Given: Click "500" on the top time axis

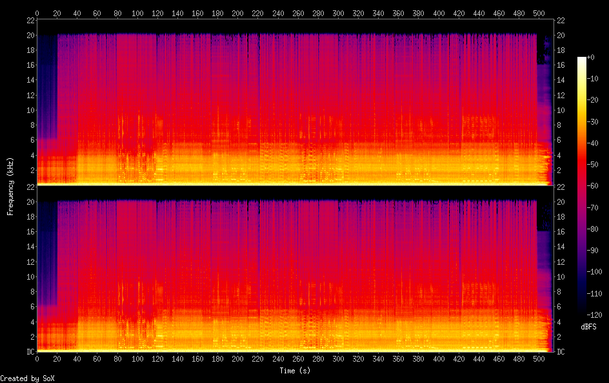Looking at the screenshot, I should (539, 13).
